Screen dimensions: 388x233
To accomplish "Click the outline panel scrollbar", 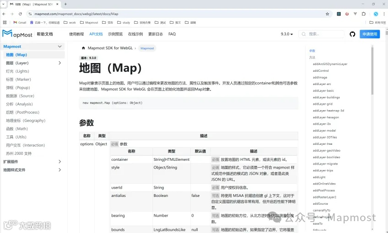I will (x=372, y=70).
